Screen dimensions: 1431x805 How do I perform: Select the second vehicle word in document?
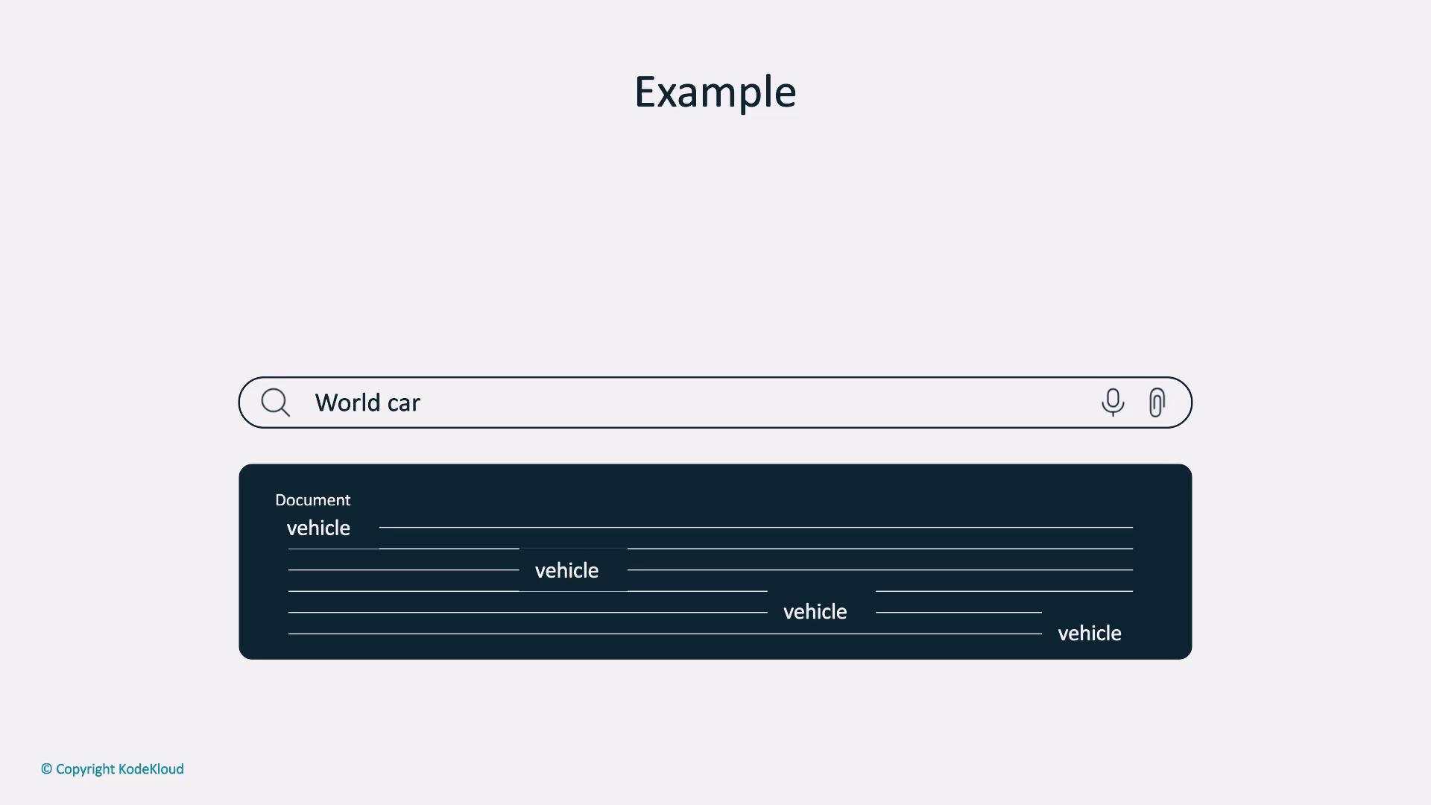click(x=566, y=571)
